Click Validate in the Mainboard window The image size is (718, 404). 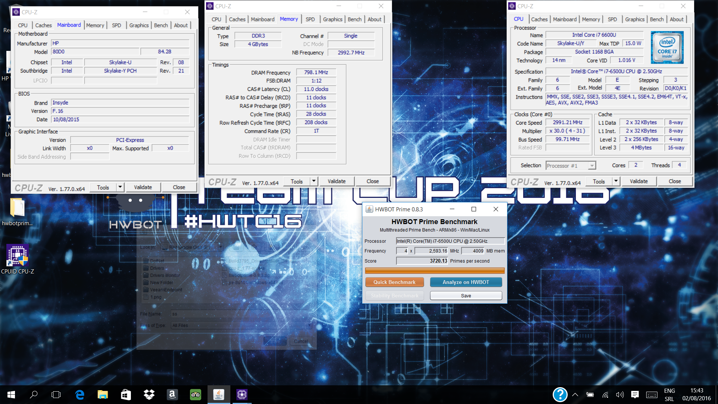[x=143, y=187]
